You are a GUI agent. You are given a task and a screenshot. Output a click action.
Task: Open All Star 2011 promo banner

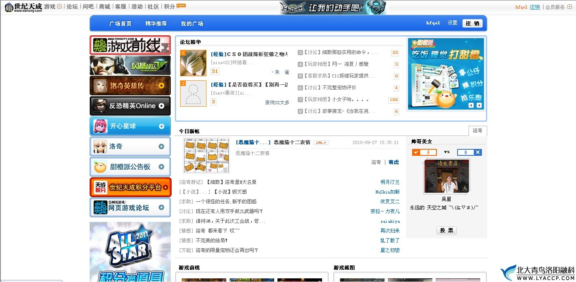(130, 252)
